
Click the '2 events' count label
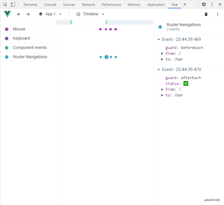(x=173, y=29)
